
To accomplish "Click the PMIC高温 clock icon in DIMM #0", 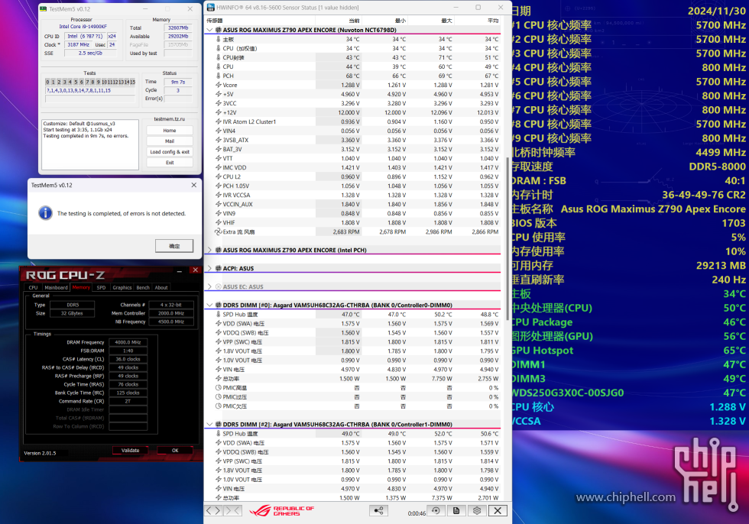I will pyautogui.click(x=219, y=388).
